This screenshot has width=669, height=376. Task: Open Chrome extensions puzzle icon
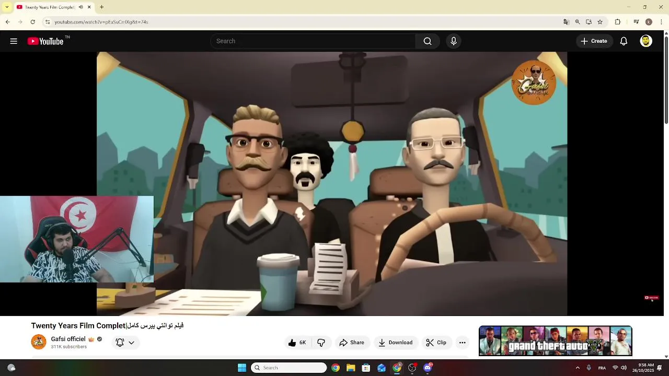[x=618, y=22]
